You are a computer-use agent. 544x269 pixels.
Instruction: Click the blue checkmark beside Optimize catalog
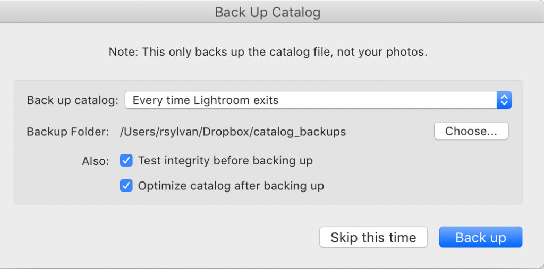click(126, 186)
